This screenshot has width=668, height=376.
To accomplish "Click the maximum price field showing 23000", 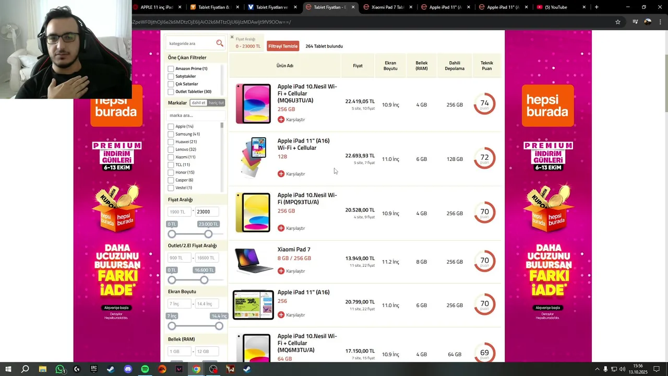I will coord(207,211).
